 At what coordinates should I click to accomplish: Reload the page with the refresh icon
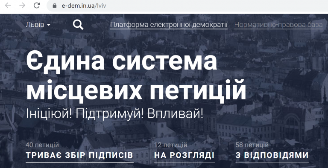pos(37,6)
